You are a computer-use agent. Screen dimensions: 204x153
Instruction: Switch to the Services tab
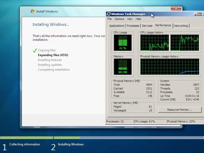pyautogui.click(x=147, y=26)
